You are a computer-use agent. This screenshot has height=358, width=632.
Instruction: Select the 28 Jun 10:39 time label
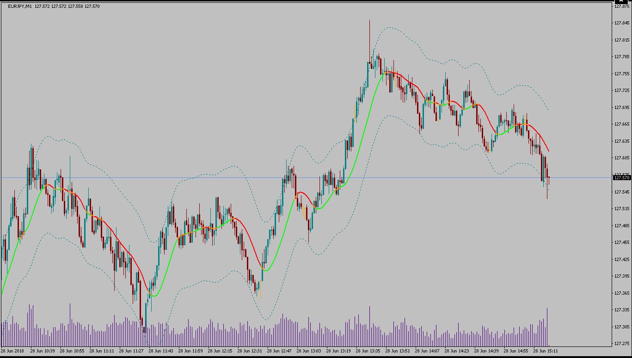pyautogui.click(x=43, y=351)
